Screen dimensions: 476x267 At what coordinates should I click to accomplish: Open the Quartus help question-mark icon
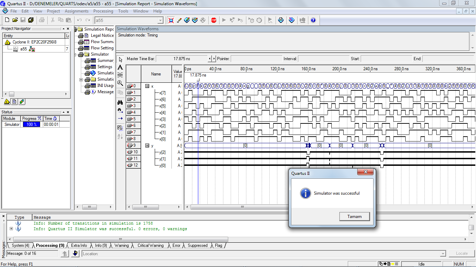click(x=313, y=20)
